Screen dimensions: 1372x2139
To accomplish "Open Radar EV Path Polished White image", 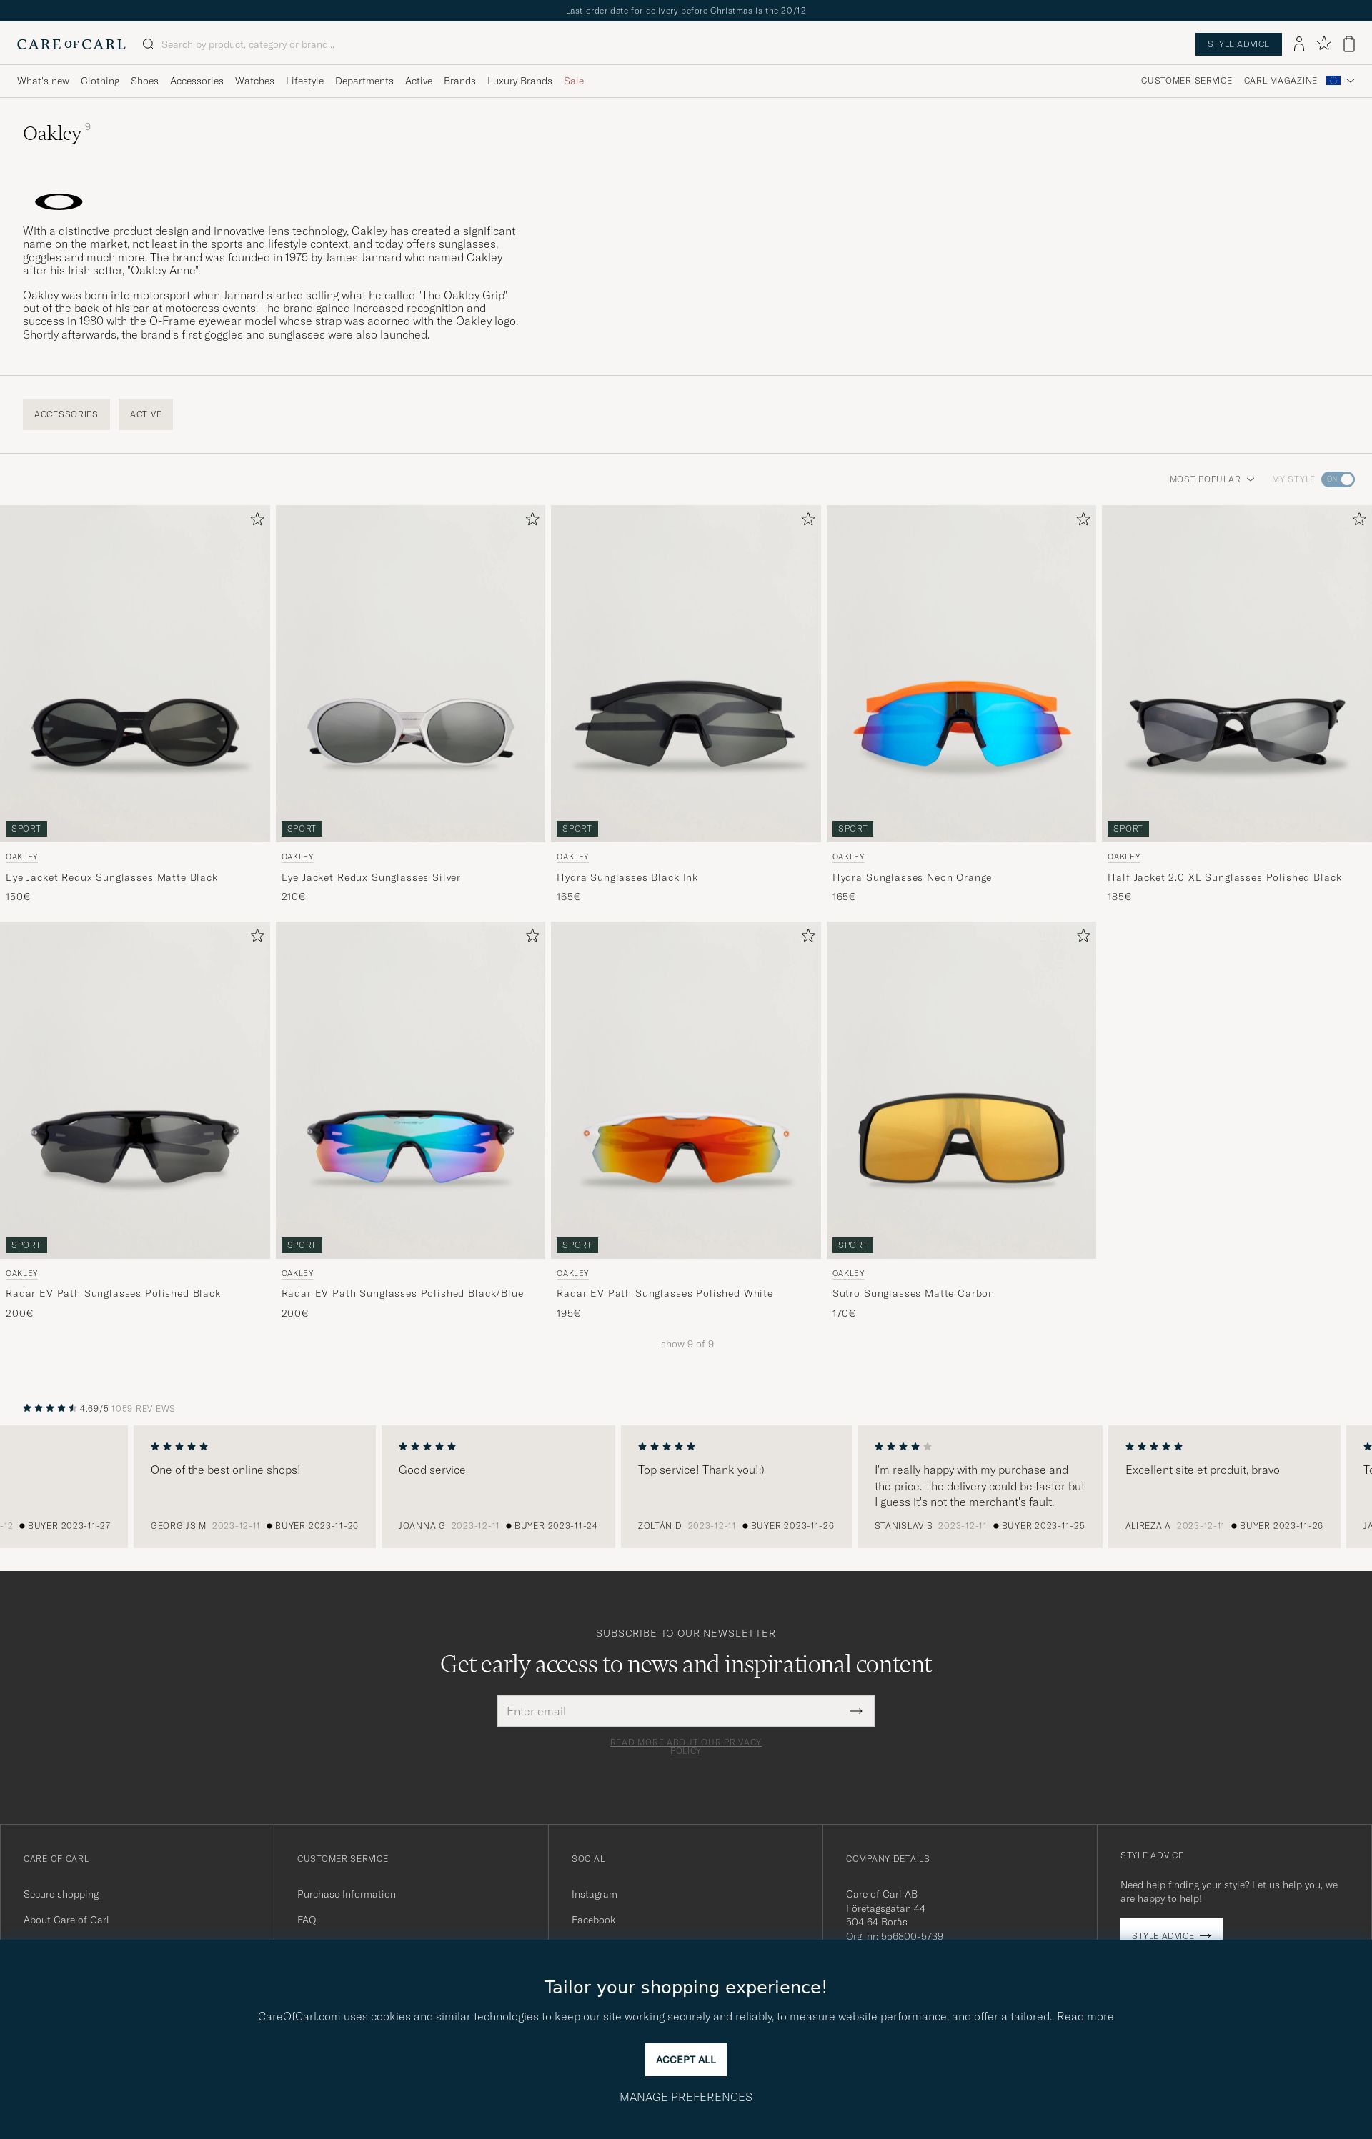I will (686, 1090).
